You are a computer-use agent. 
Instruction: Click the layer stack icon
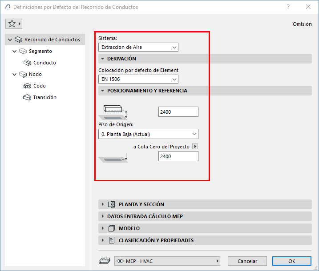(105, 261)
